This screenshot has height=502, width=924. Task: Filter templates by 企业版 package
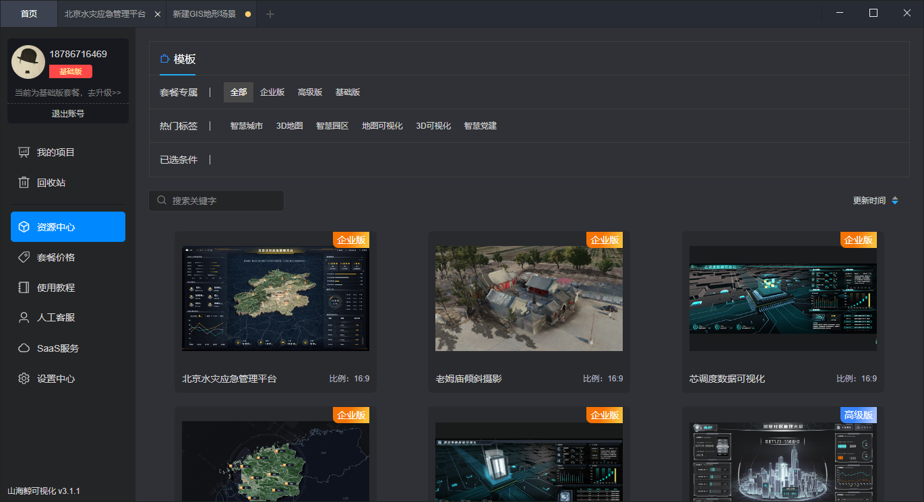272,92
